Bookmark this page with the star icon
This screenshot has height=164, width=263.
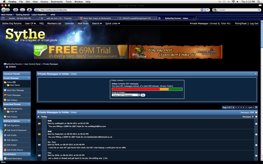205,10
